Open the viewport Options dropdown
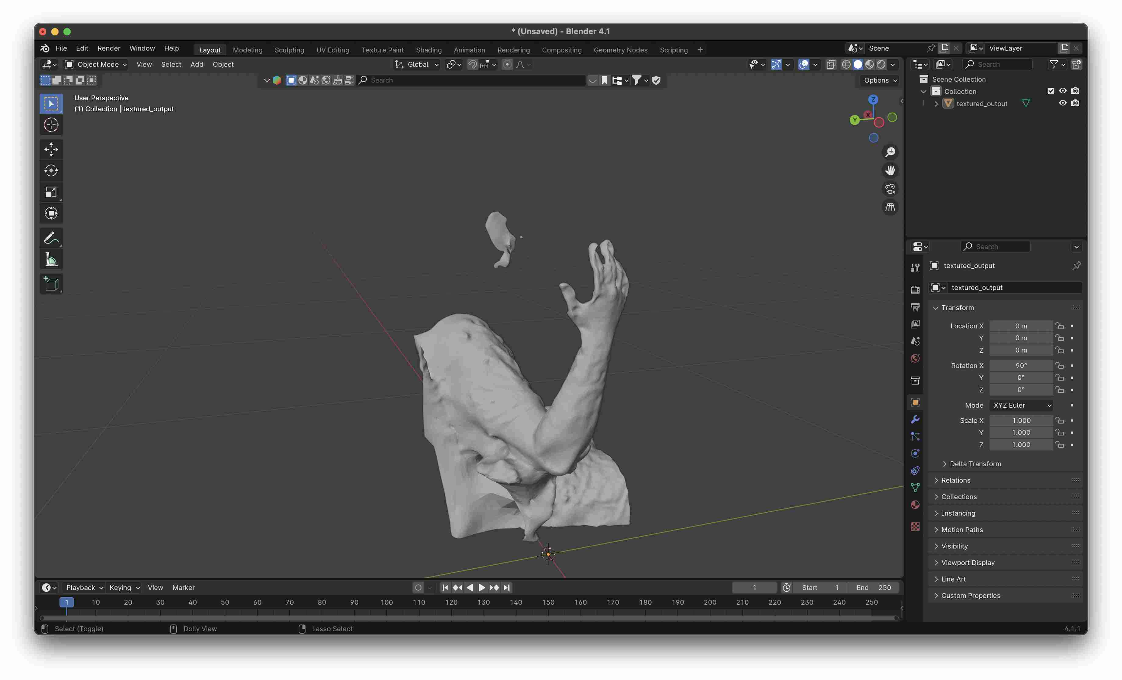 click(x=880, y=80)
